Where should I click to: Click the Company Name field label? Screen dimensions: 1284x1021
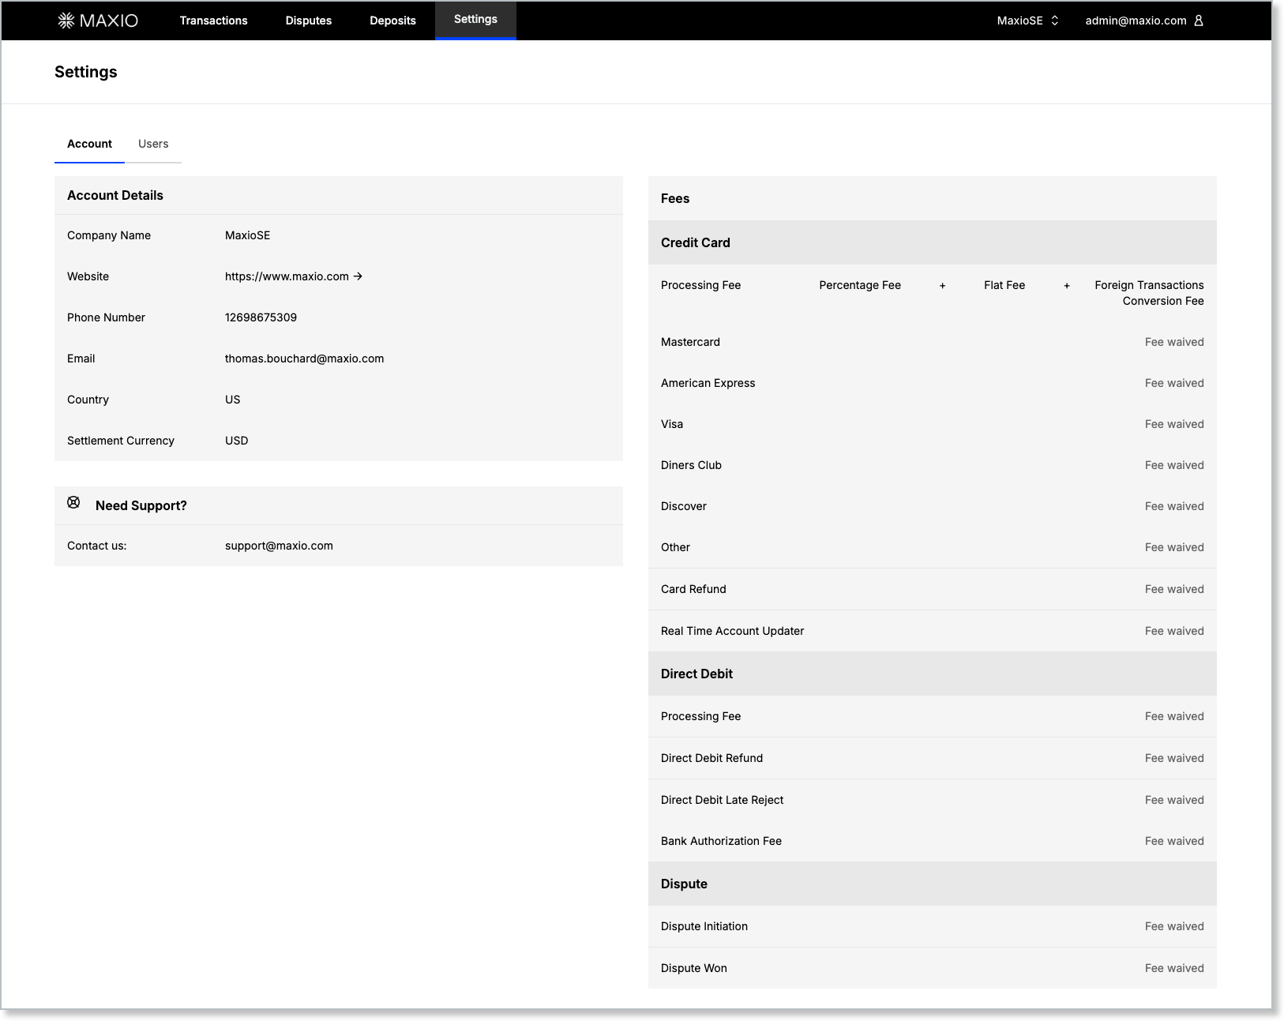tap(109, 235)
